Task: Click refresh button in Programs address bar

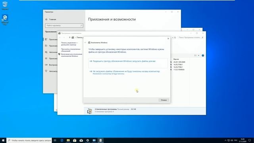Action: tap(175, 37)
